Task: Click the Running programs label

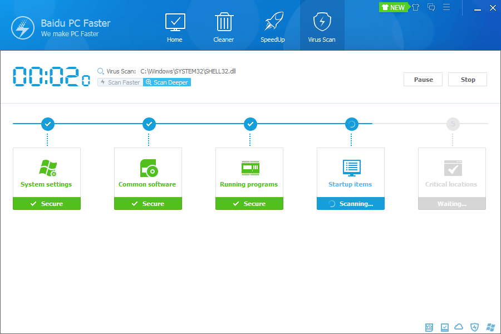Action: pos(249,184)
